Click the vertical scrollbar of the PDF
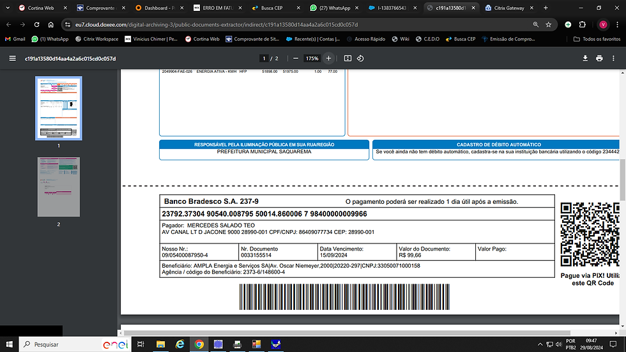 [622, 180]
